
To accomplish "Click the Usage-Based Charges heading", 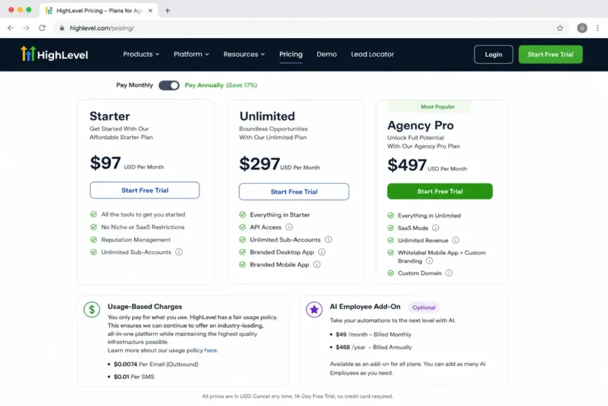I will tap(145, 307).
